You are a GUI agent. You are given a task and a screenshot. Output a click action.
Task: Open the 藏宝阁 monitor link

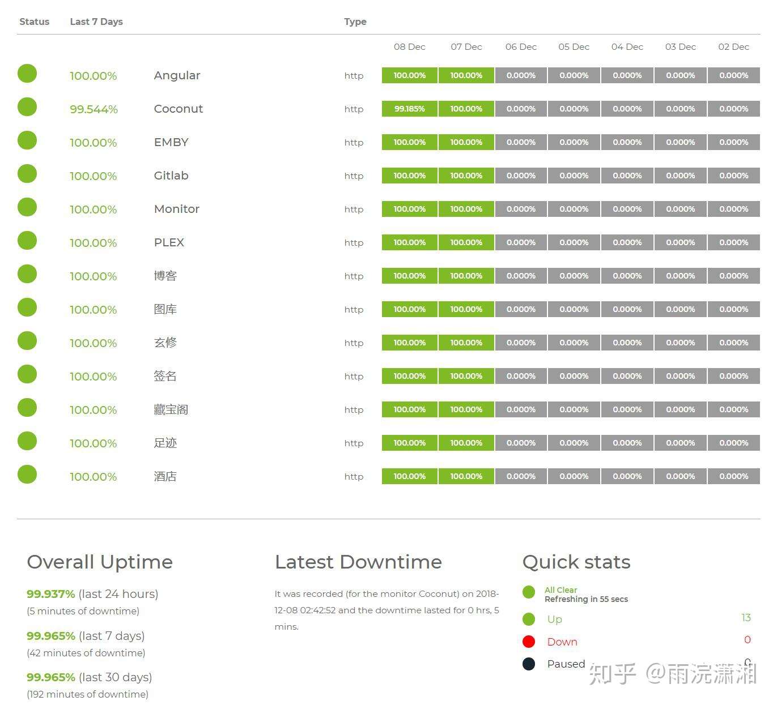pos(171,409)
